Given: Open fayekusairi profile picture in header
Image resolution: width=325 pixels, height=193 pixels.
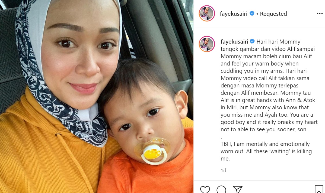Looking at the screenshot, I should point(207,14).
